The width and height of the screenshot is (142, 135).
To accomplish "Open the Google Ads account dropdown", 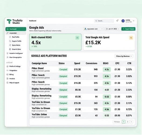I will click(93, 29).
